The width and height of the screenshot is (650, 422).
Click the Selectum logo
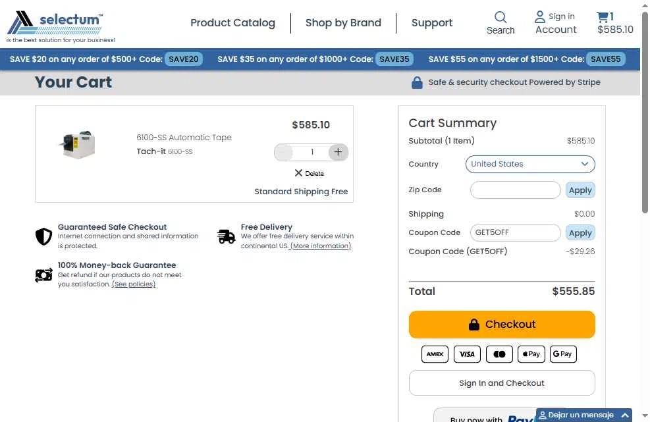tap(61, 26)
